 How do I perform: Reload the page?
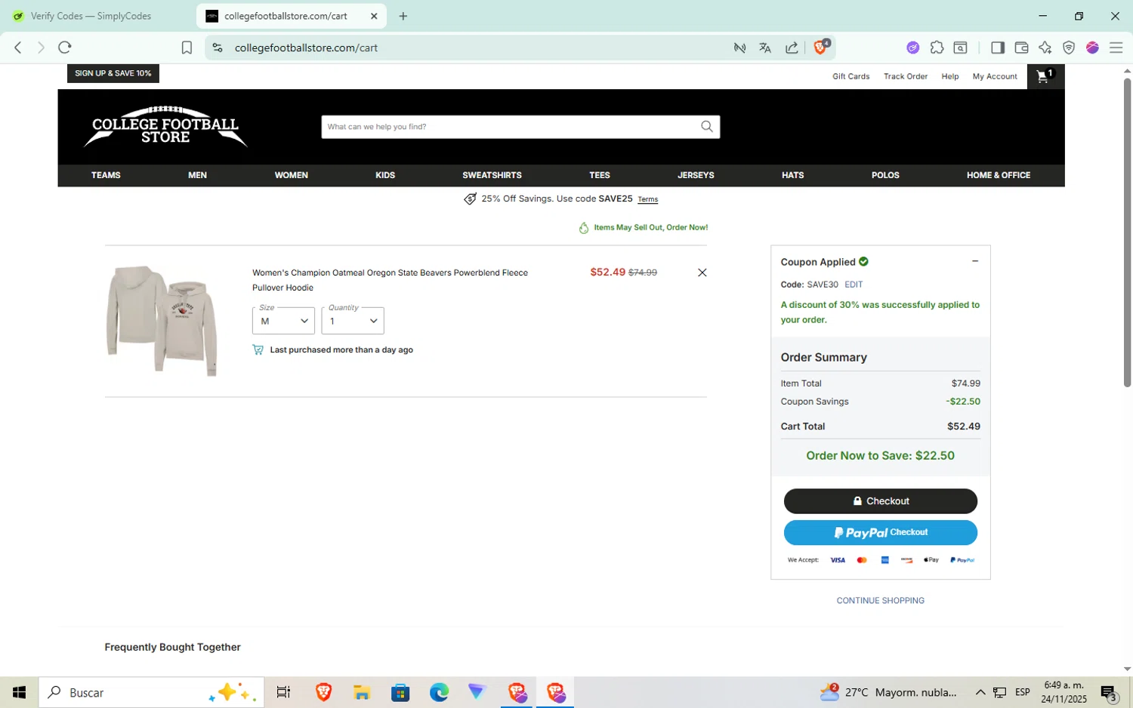point(65,48)
